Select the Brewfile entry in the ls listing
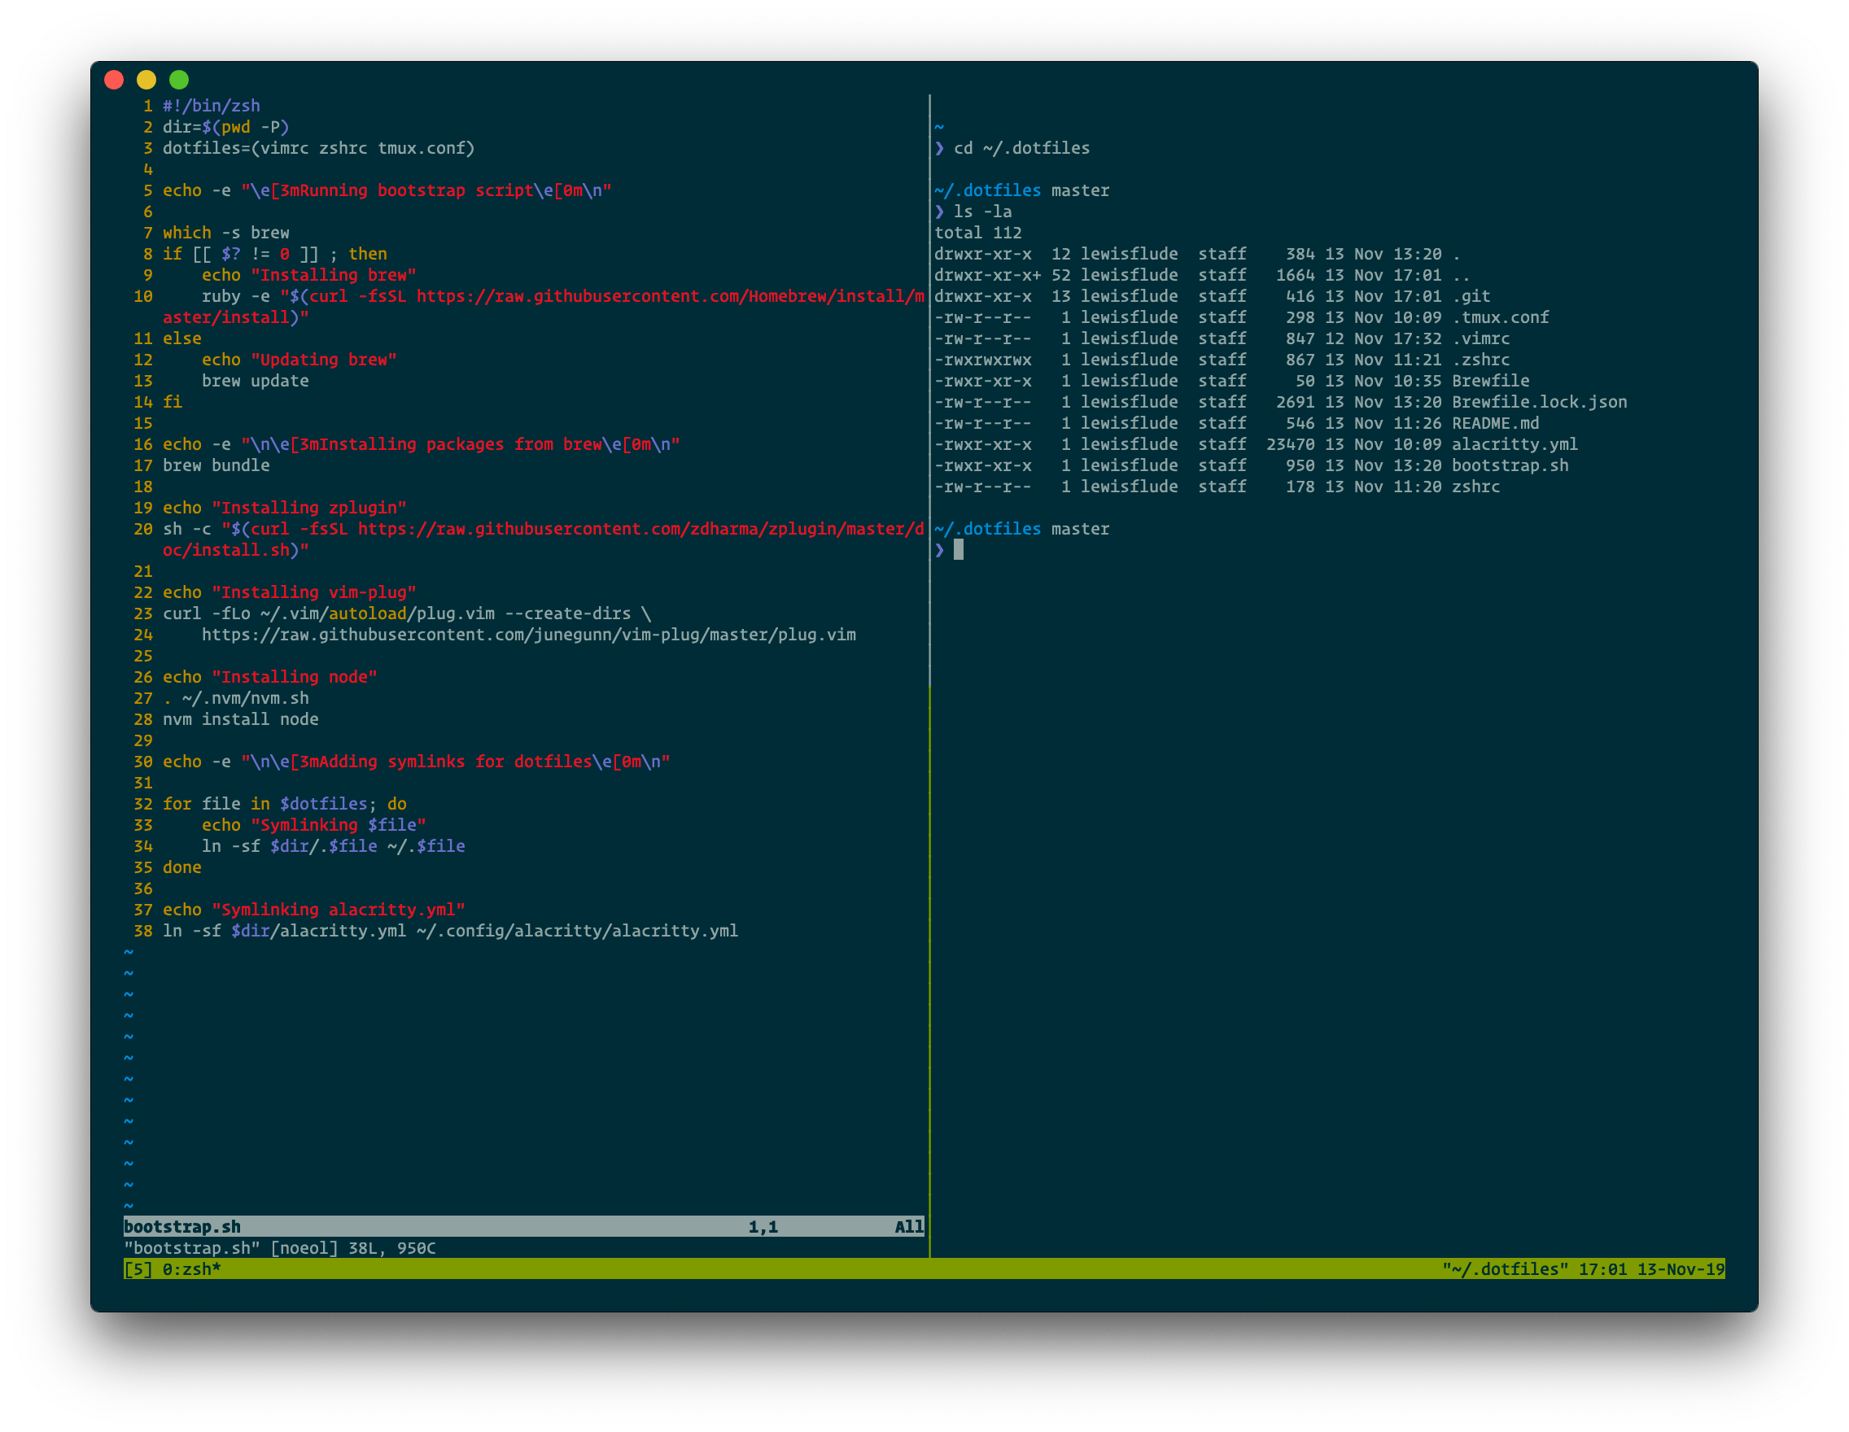1849x1432 pixels. click(x=1490, y=381)
